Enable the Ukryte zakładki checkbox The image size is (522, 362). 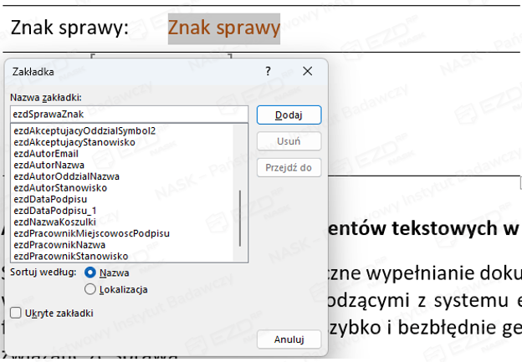click(x=18, y=313)
